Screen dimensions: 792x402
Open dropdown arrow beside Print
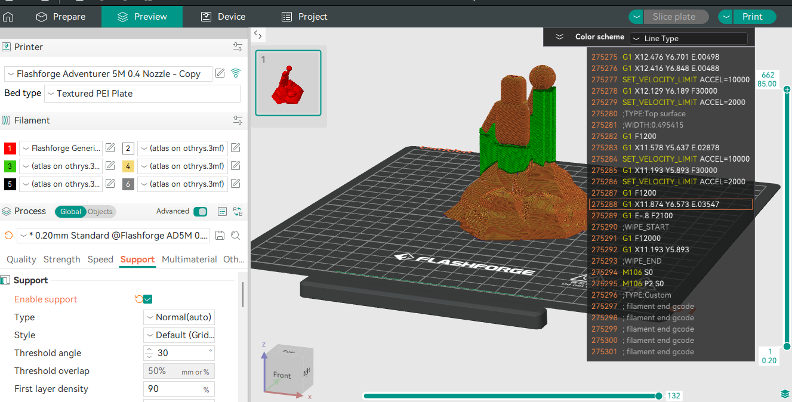(726, 17)
